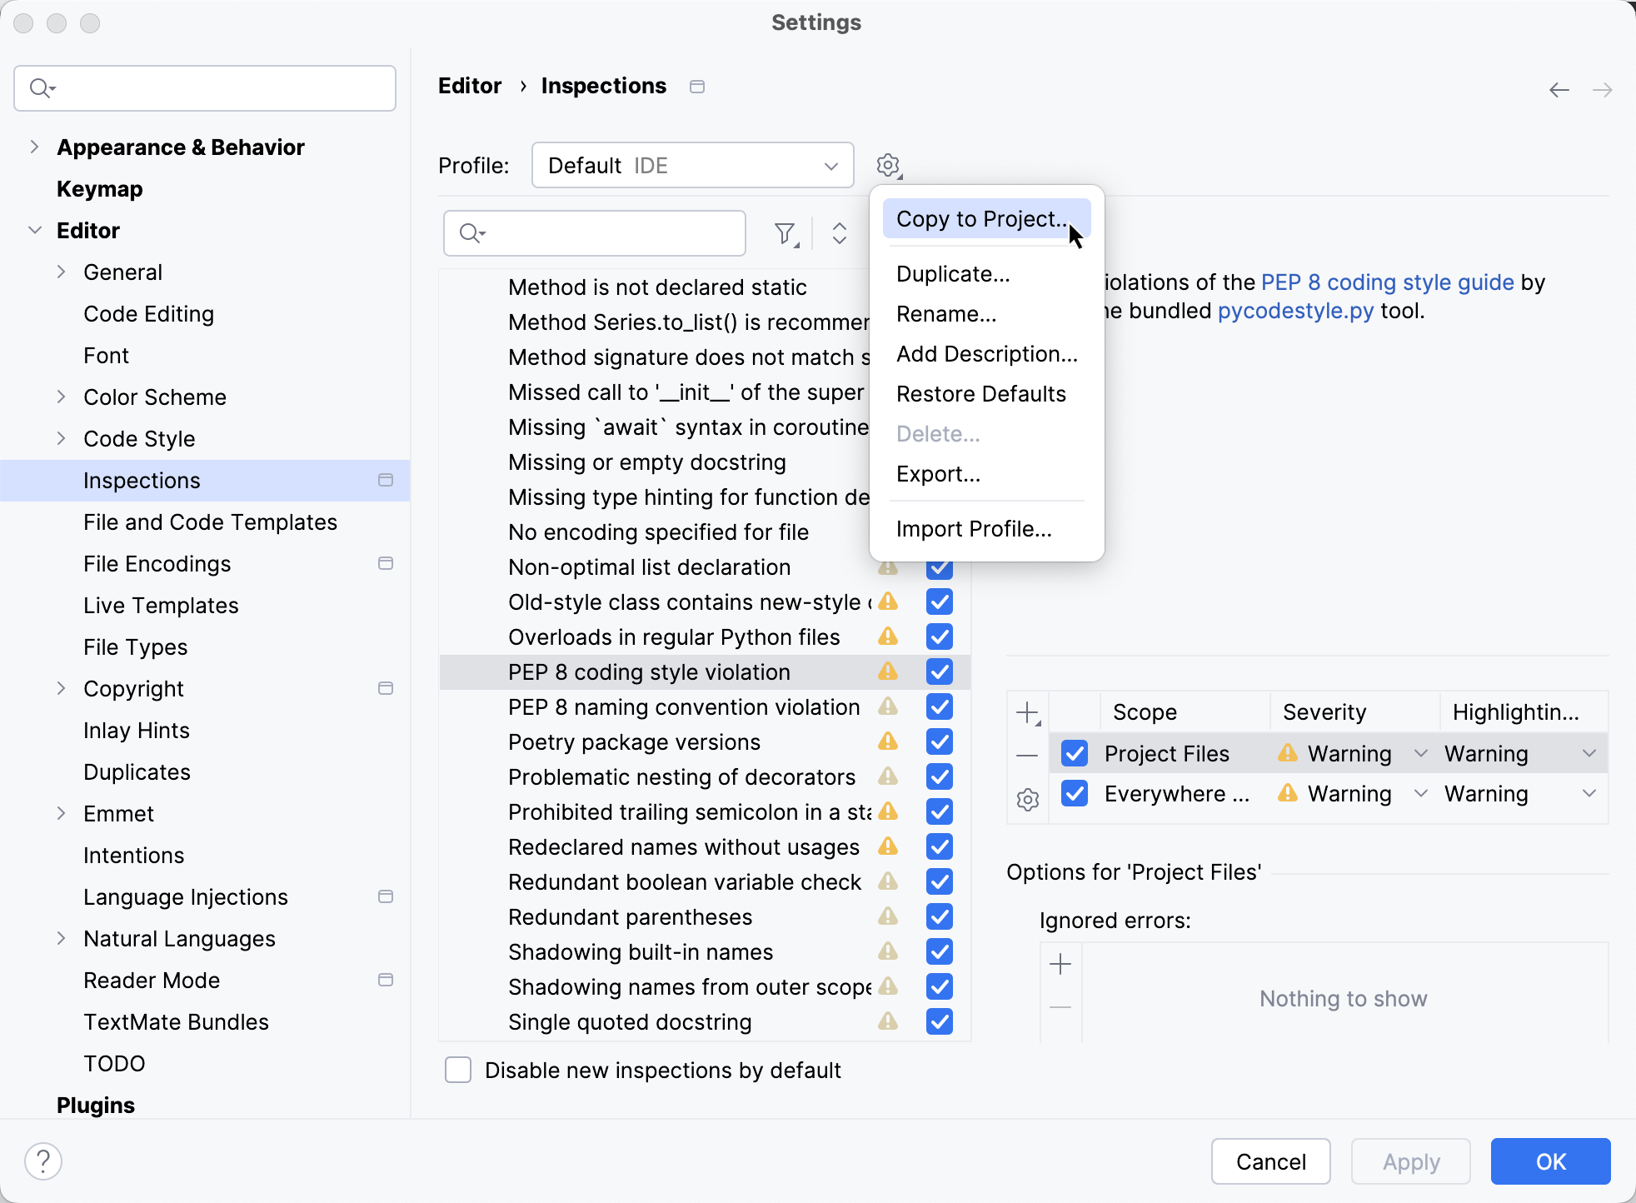Toggle the Redundant parentheses inspection checkbox
This screenshot has width=1636, height=1203.
pyautogui.click(x=940, y=916)
